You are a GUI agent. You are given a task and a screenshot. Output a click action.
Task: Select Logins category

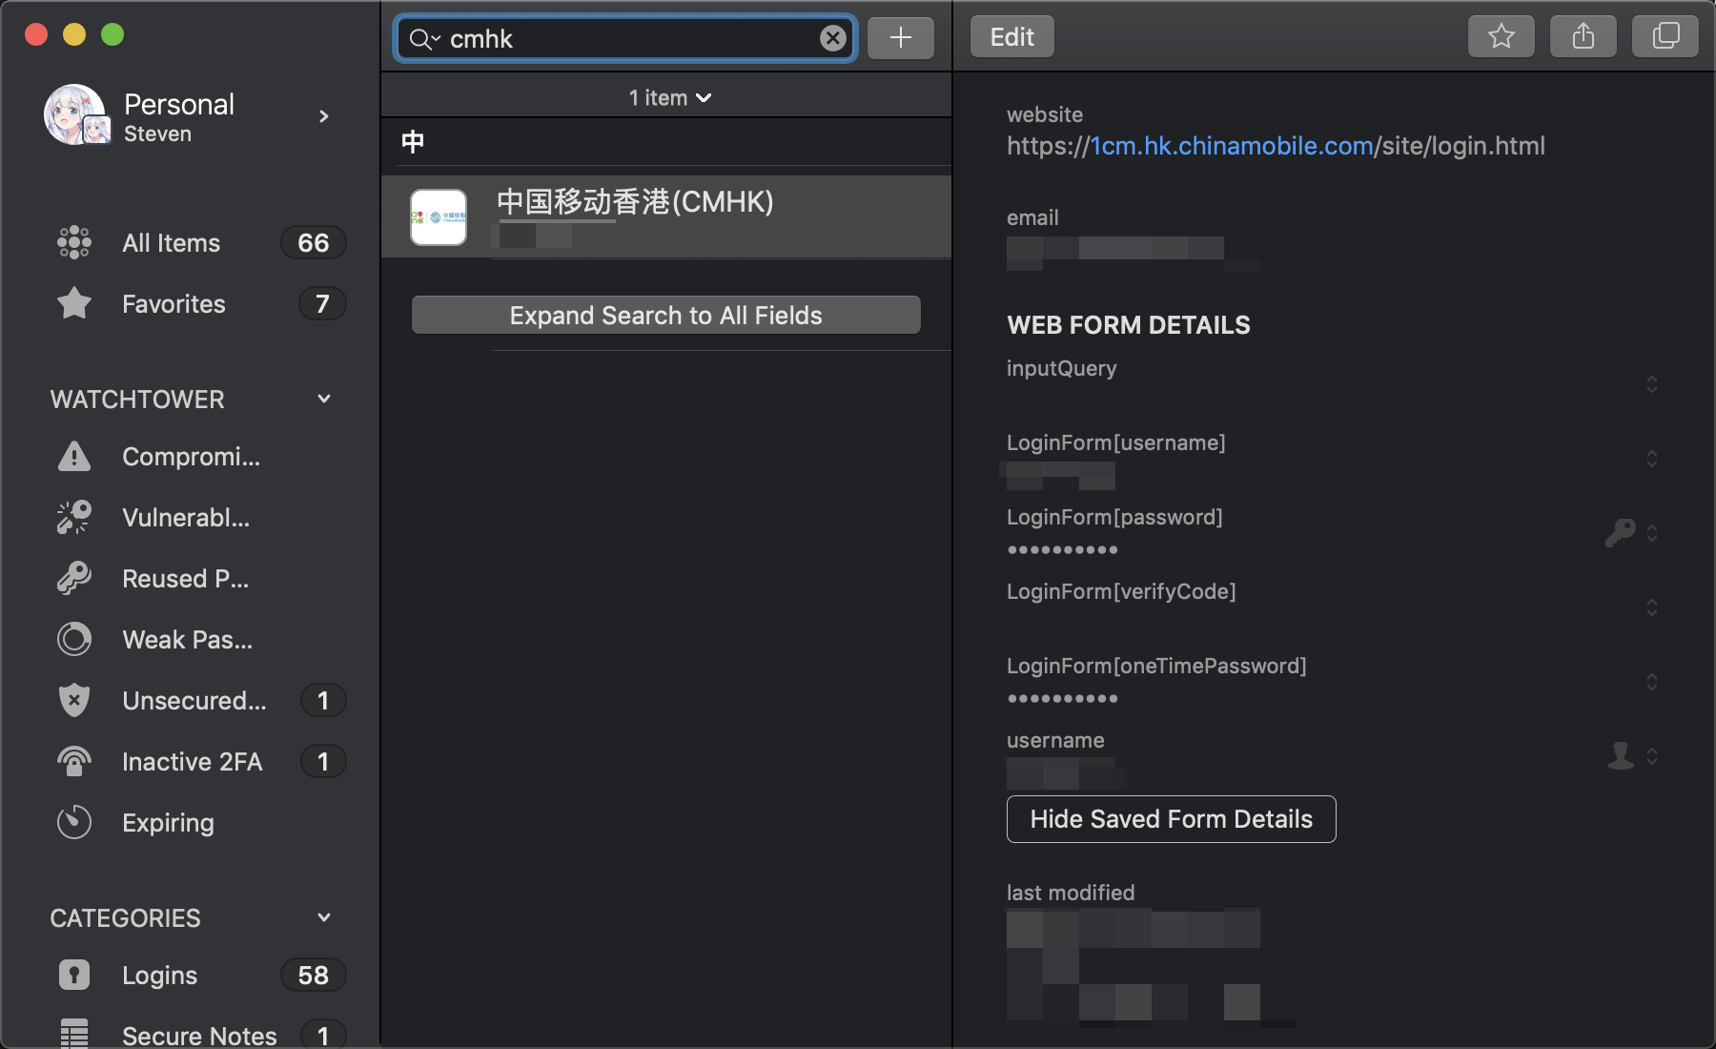pos(159,976)
